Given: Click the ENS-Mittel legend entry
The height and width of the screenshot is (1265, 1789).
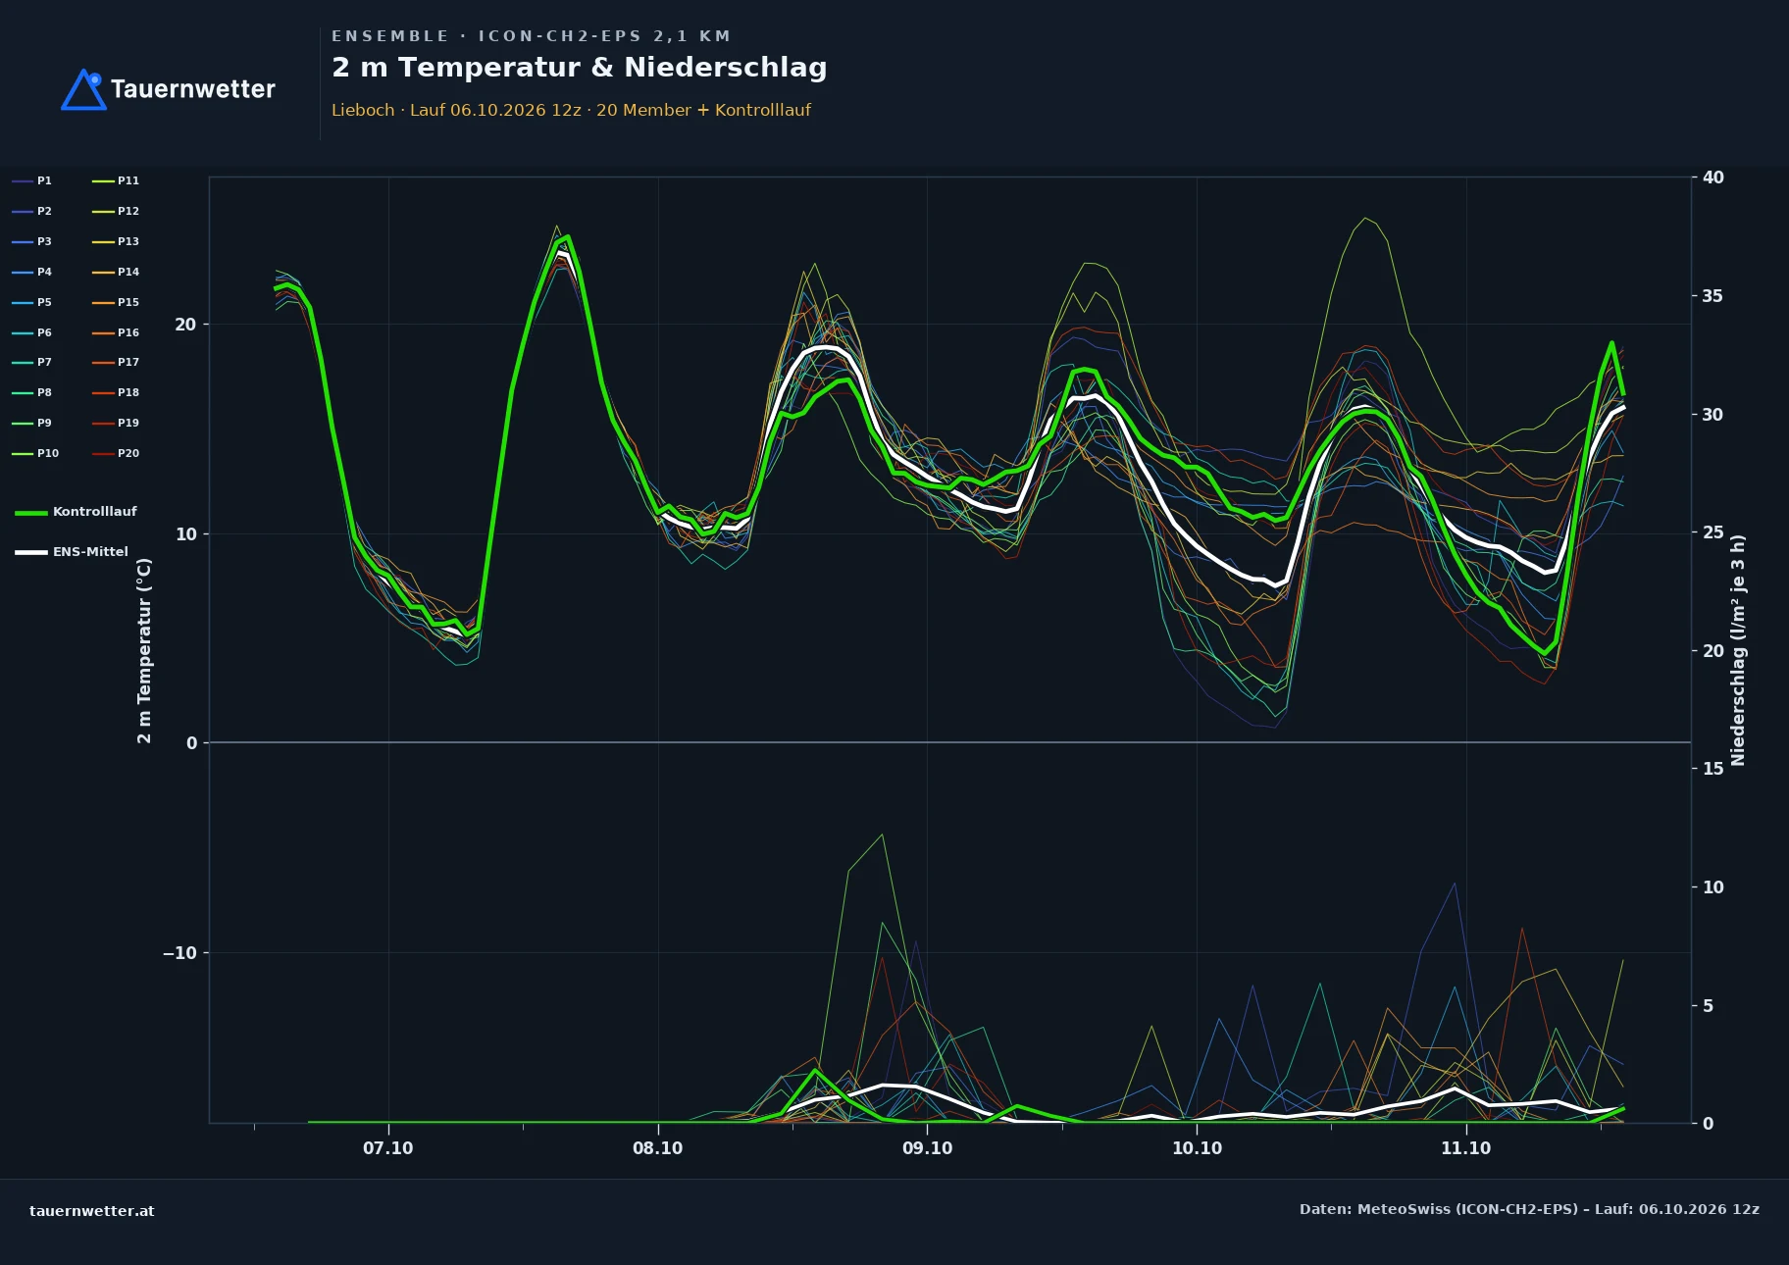Looking at the screenshot, I should point(72,552).
